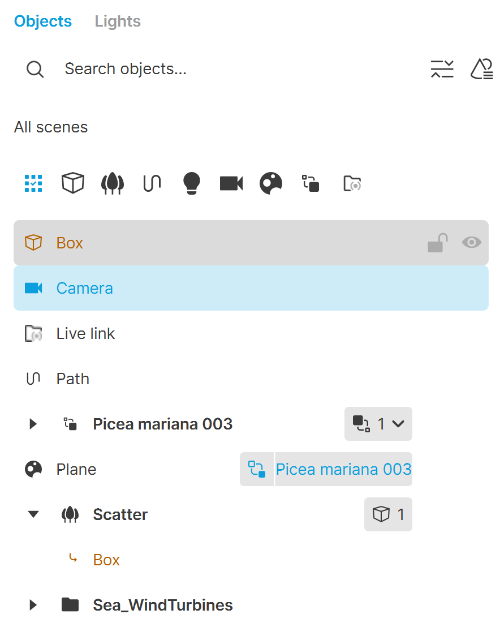Image resolution: width=500 pixels, height=640 pixels.
Task: Open the Picea mariana instance count dropdown
Action: 378,424
